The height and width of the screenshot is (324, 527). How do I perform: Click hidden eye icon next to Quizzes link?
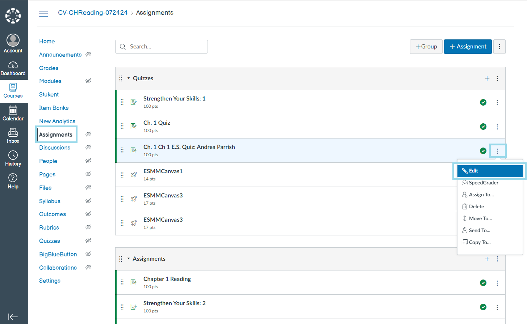[88, 240]
